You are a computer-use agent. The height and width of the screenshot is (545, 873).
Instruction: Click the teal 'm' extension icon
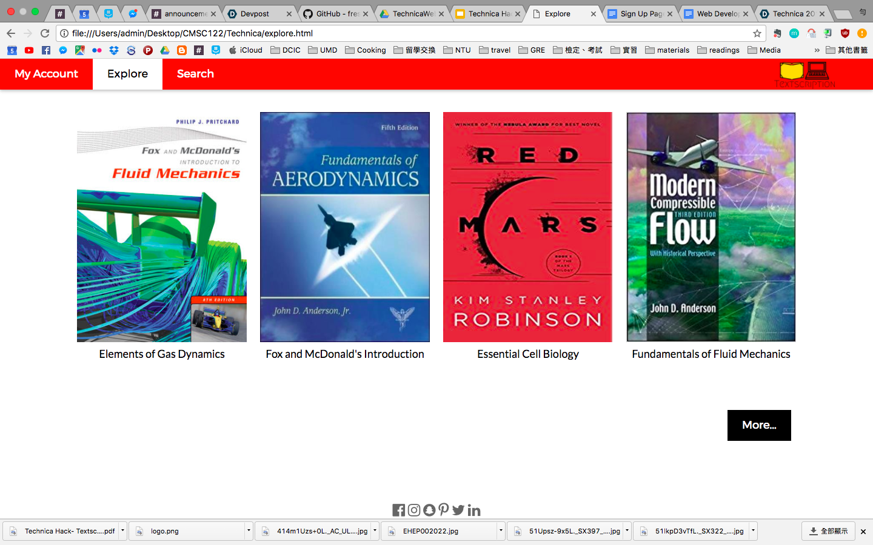pos(794,33)
